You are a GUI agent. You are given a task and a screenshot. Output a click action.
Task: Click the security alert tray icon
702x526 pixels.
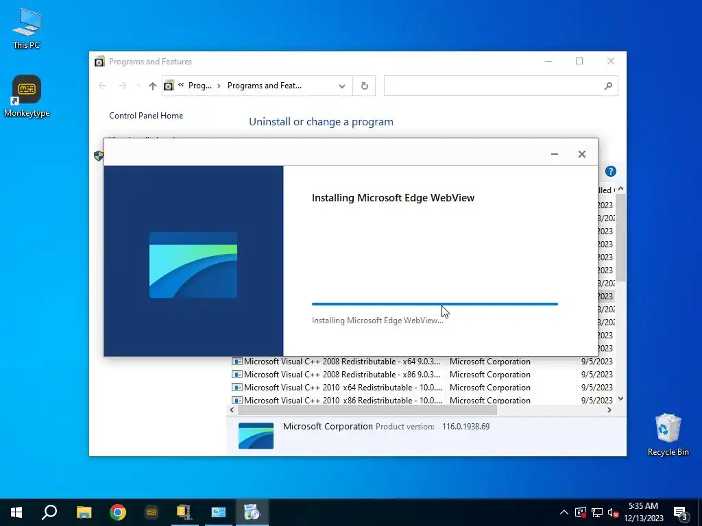coord(581,512)
